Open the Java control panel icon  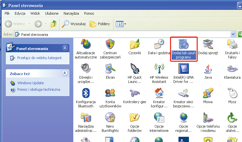click(208, 69)
